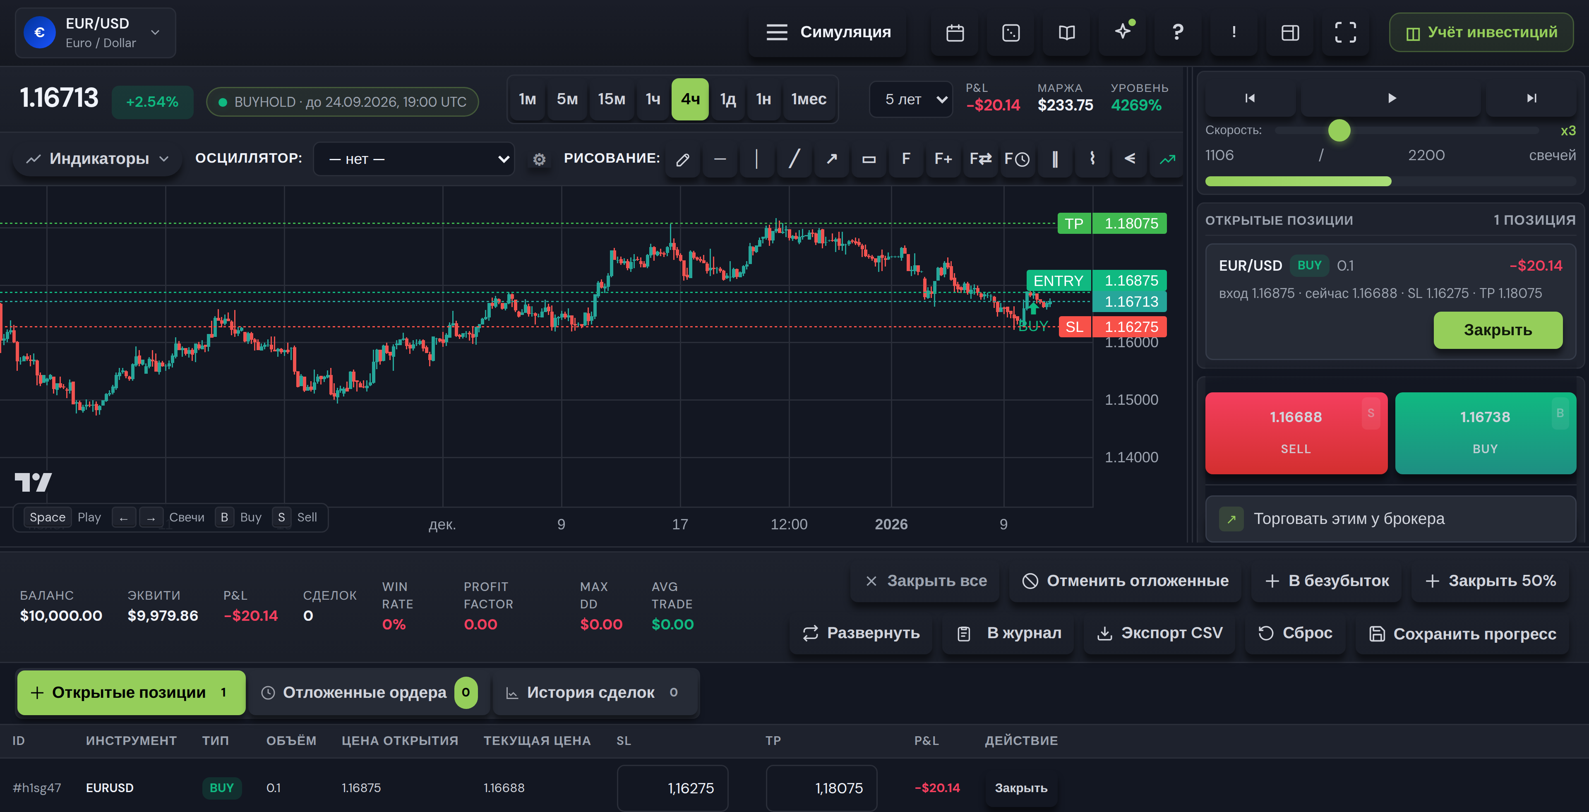Open the oscillator — нет — dropdown
The width and height of the screenshot is (1589, 812).
click(414, 159)
